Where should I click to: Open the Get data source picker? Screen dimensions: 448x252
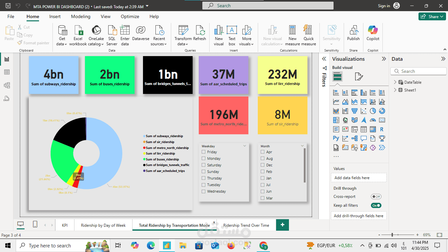(62, 35)
